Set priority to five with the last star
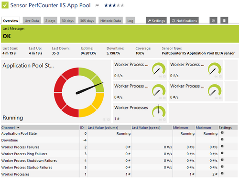 pyautogui.click(x=122, y=5)
